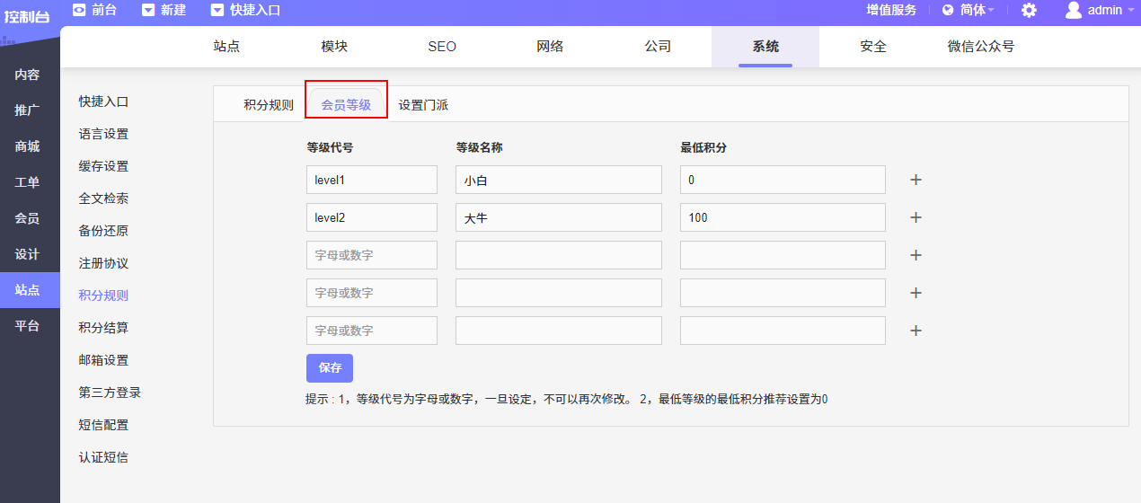Select 会员 in the left sidebar

point(27,218)
